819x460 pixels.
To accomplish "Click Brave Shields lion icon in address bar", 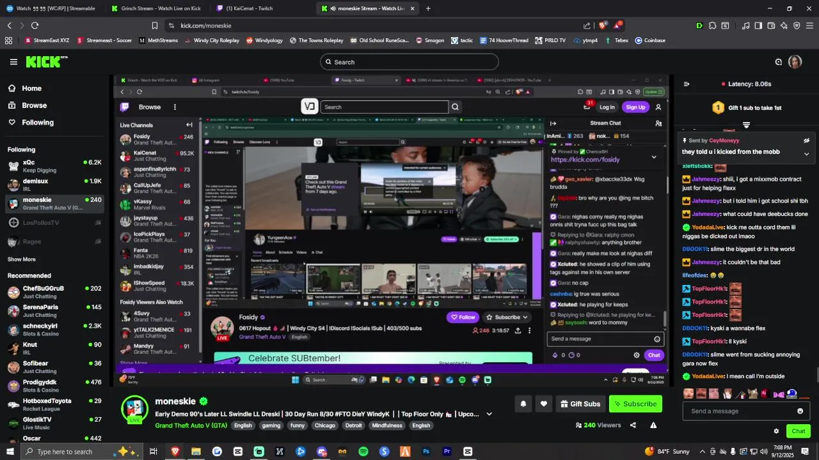I will pos(603,26).
